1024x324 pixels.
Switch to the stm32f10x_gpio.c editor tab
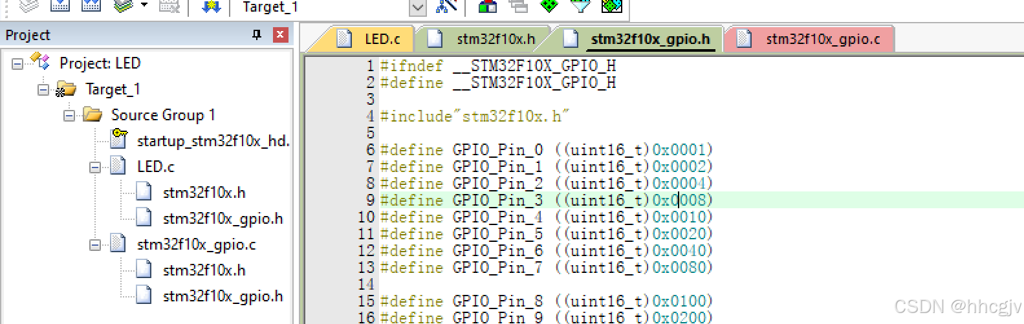[810, 39]
